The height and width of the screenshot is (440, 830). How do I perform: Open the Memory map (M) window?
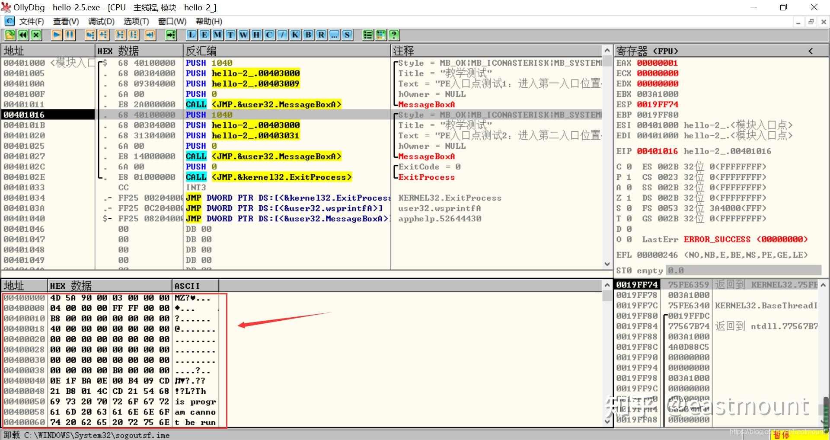[217, 35]
